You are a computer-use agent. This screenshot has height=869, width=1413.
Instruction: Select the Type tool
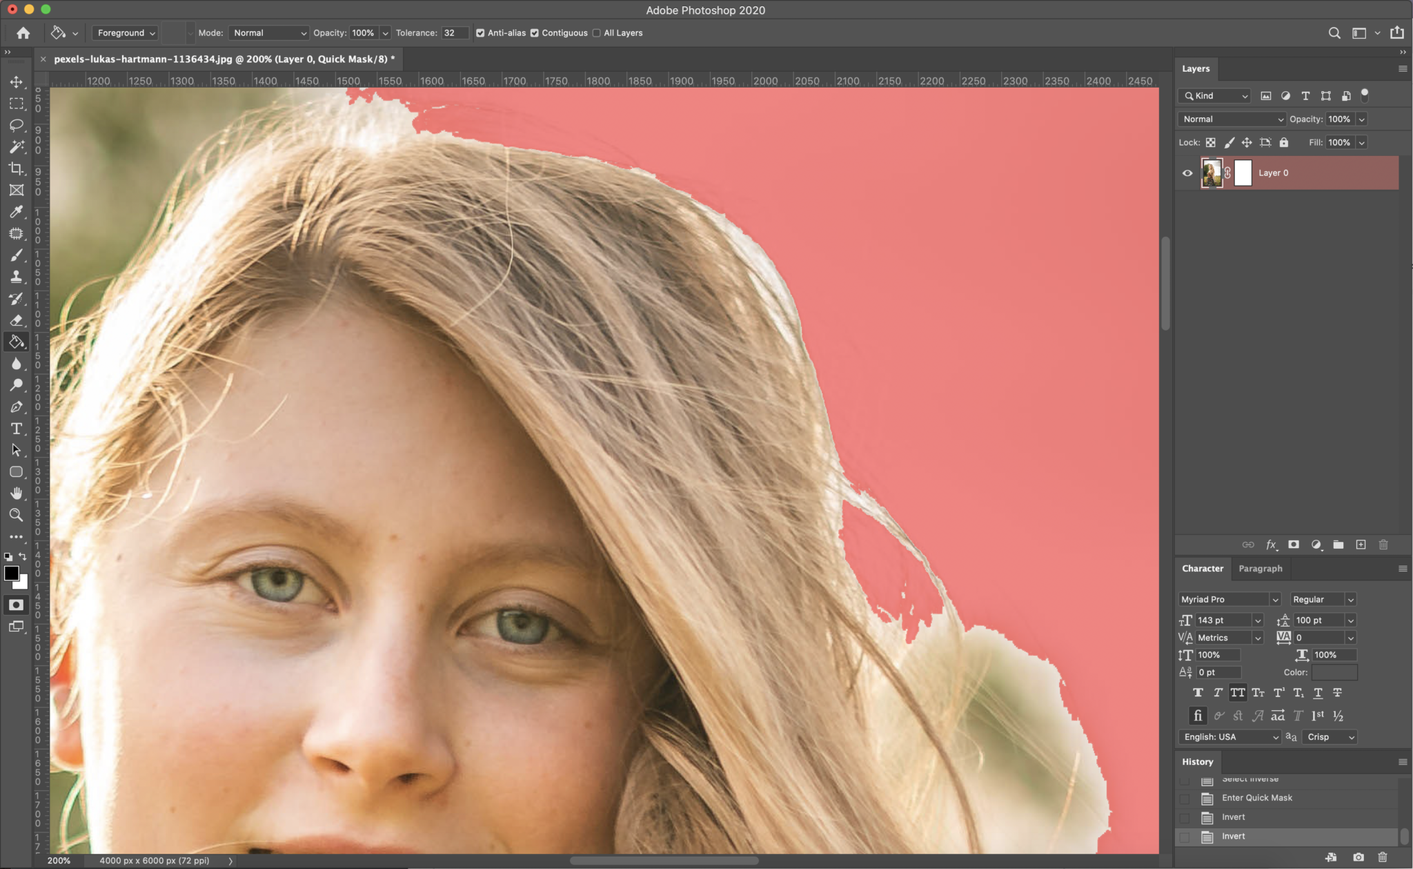16,428
